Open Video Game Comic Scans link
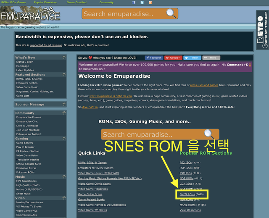 (94, 184)
